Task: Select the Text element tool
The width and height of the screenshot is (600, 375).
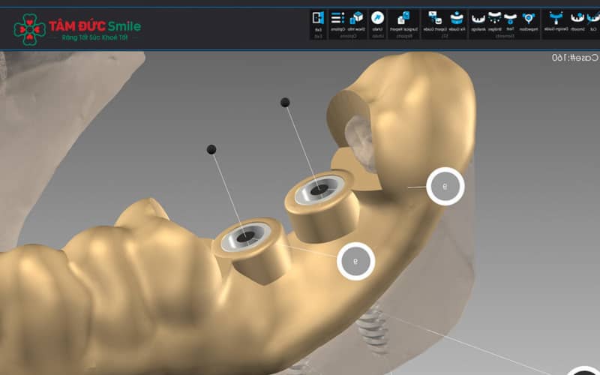Action: (x=510, y=22)
